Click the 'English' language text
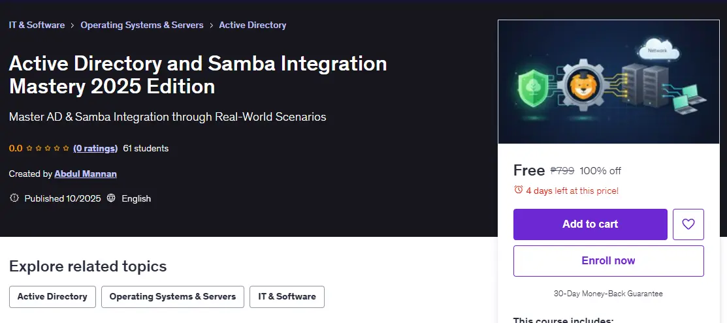The image size is (727, 323). [x=137, y=198]
